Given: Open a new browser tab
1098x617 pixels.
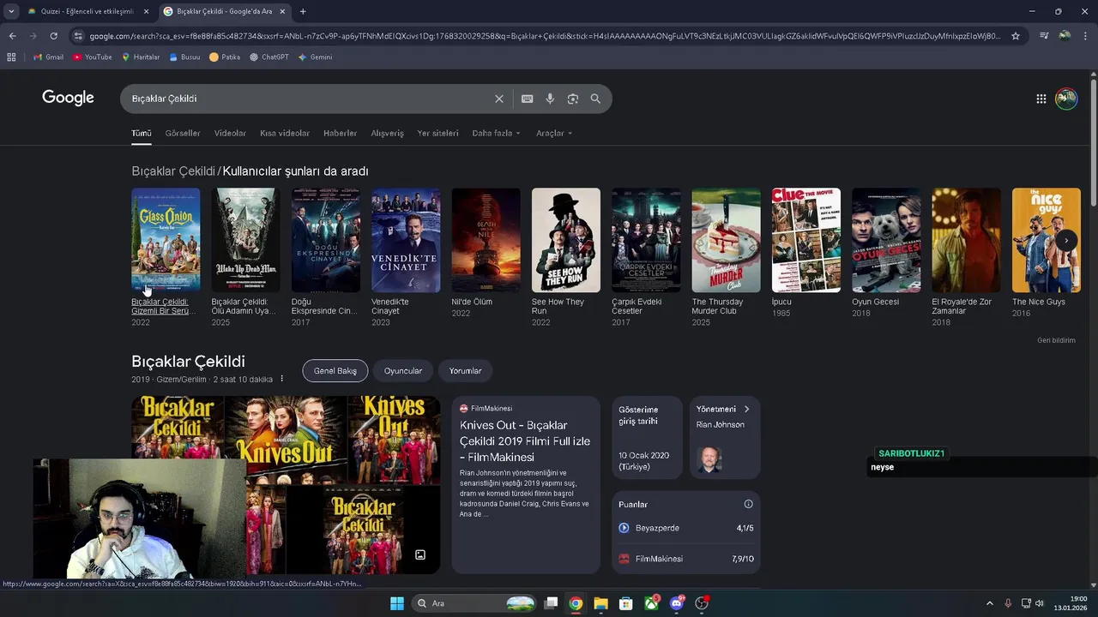Looking at the screenshot, I should click(x=303, y=11).
